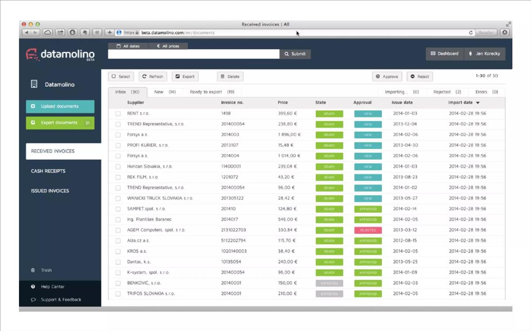Check the RENT s.r.o. row checkbox
The height and width of the screenshot is (331, 531).
pos(118,114)
